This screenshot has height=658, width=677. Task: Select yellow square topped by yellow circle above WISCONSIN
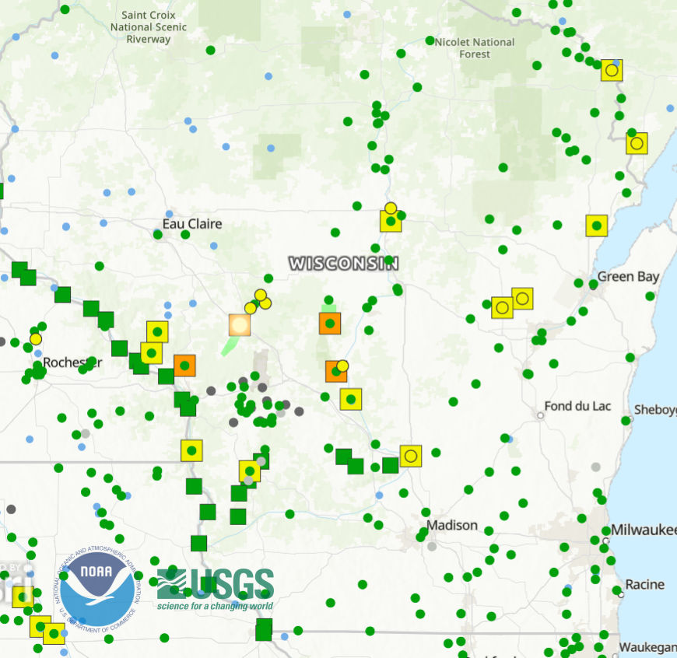391,222
